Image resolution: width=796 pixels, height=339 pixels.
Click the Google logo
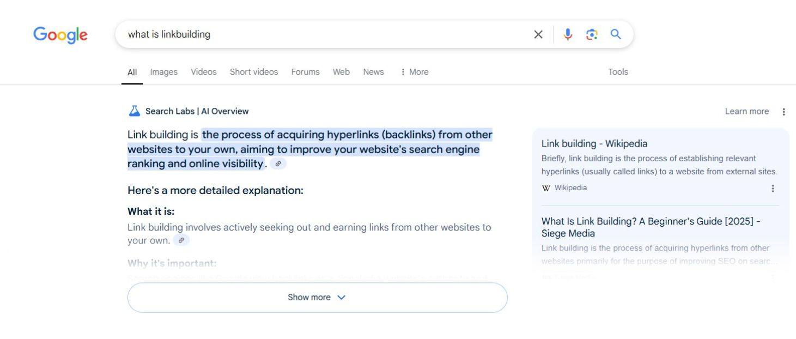[x=60, y=35]
